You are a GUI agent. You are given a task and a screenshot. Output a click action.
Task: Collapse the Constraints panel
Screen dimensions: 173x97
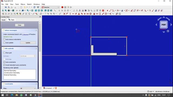pos(36,84)
